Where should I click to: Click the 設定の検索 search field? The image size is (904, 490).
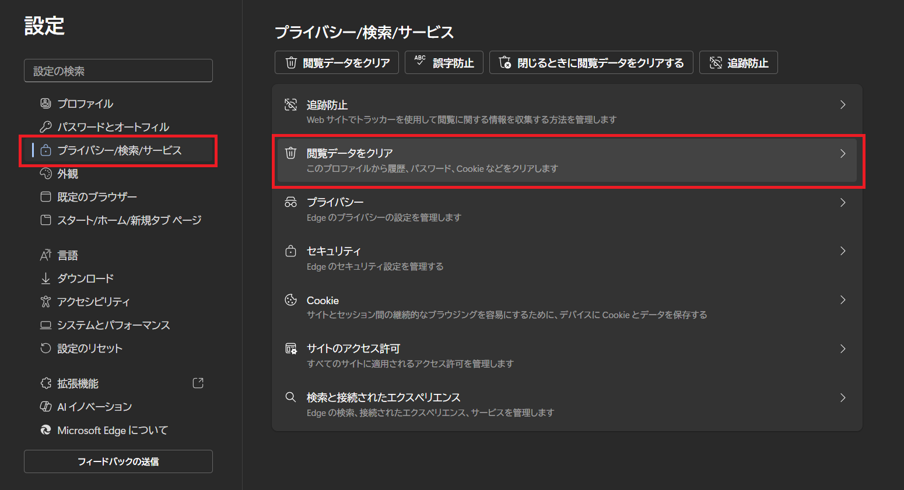coord(118,70)
